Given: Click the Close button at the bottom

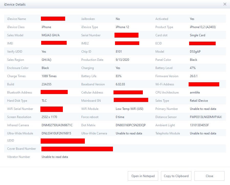Looking at the screenshot, I should coord(209,176).
